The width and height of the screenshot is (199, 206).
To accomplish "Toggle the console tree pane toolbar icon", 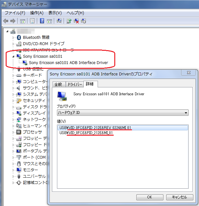I will click(x=23, y=21).
